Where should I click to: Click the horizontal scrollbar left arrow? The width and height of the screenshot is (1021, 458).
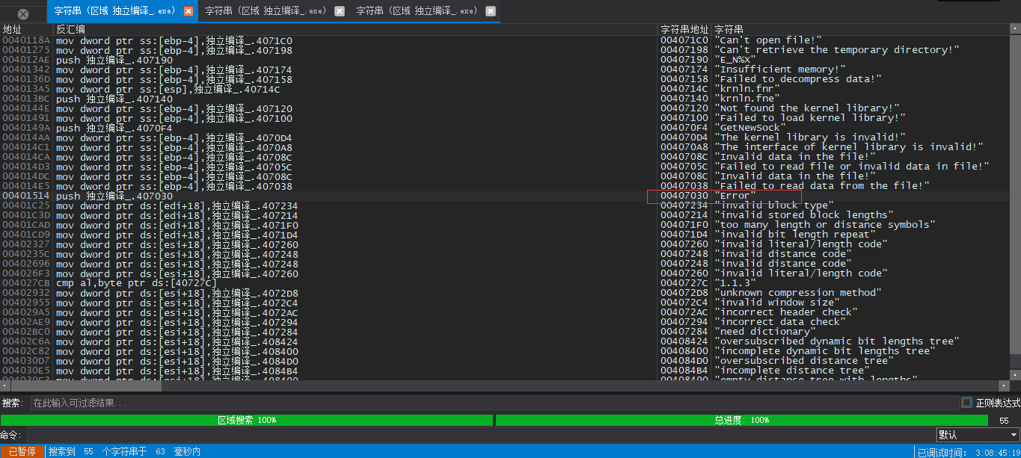pos(5,386)
